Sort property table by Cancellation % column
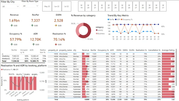 click(x=154, y=50)
